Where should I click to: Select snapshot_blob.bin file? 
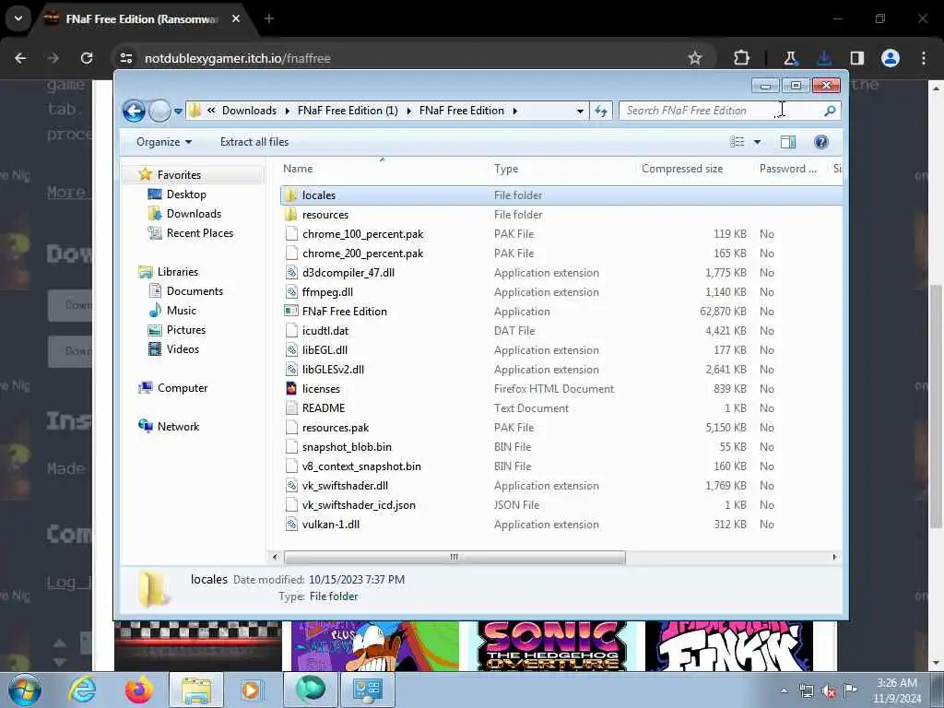(347, 447)
